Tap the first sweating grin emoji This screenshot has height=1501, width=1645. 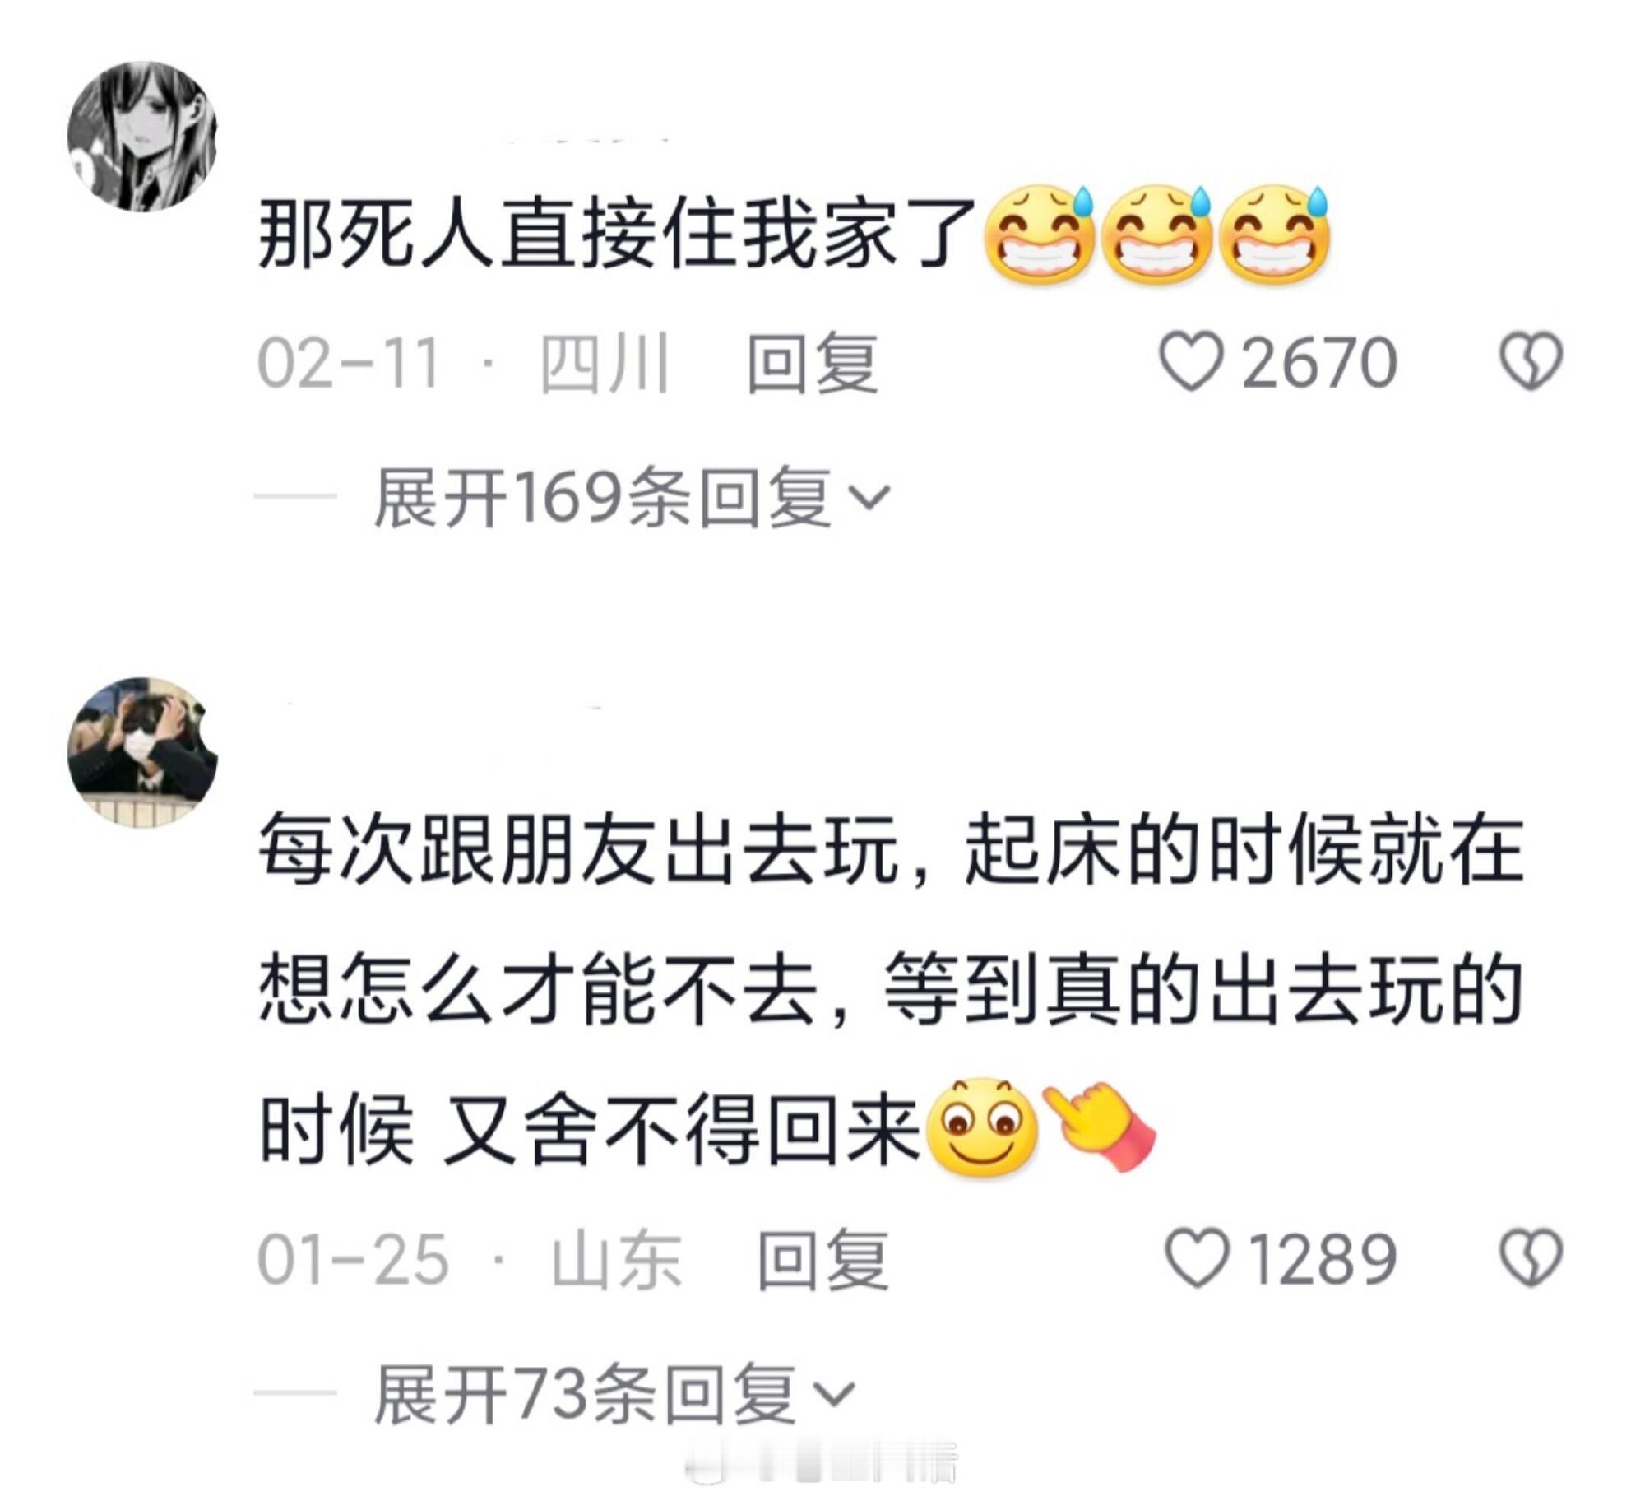1040,235
